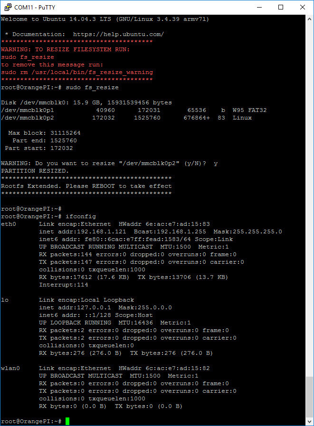Click 'Welcome to Ubuntu 14.04.3 LTS' line
314x426 pixels.
pos(105,19)
